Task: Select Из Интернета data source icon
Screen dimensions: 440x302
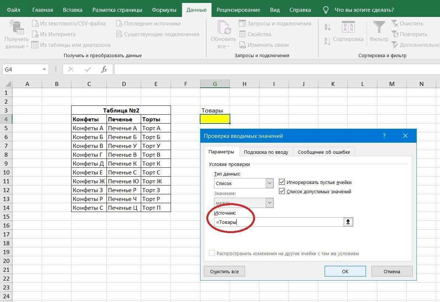Action: click(x=36, y=34)
